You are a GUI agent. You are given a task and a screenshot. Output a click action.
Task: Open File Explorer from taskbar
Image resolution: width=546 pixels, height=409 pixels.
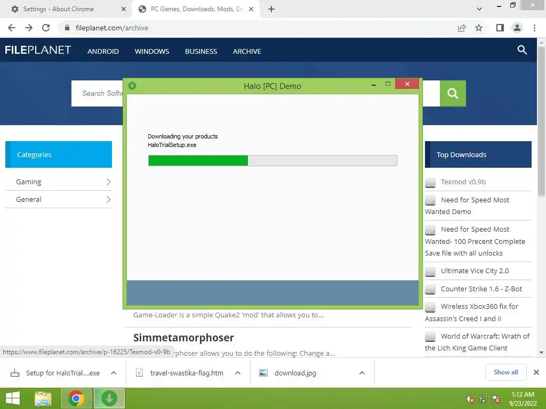(x=43, y=398)
